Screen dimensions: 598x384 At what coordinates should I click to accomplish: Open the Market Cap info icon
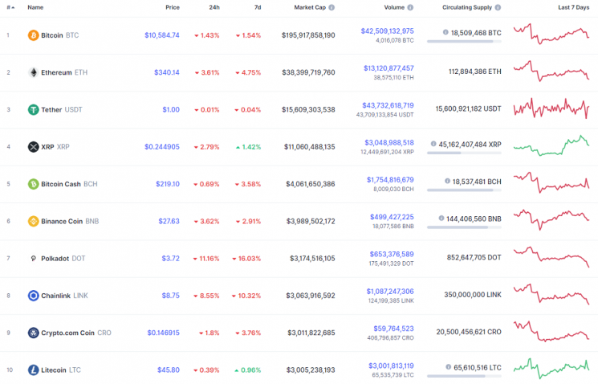pos(332,7)
